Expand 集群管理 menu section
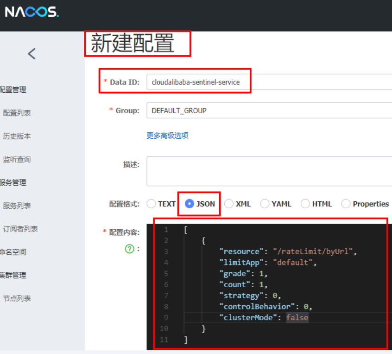This screenshot has height=354, width=392. (13, 275)
